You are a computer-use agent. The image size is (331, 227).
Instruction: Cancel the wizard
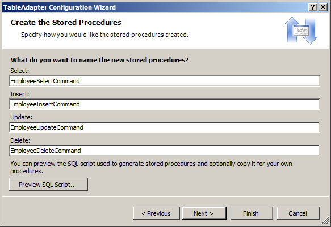pyautogui.click(x=298, y=213)
